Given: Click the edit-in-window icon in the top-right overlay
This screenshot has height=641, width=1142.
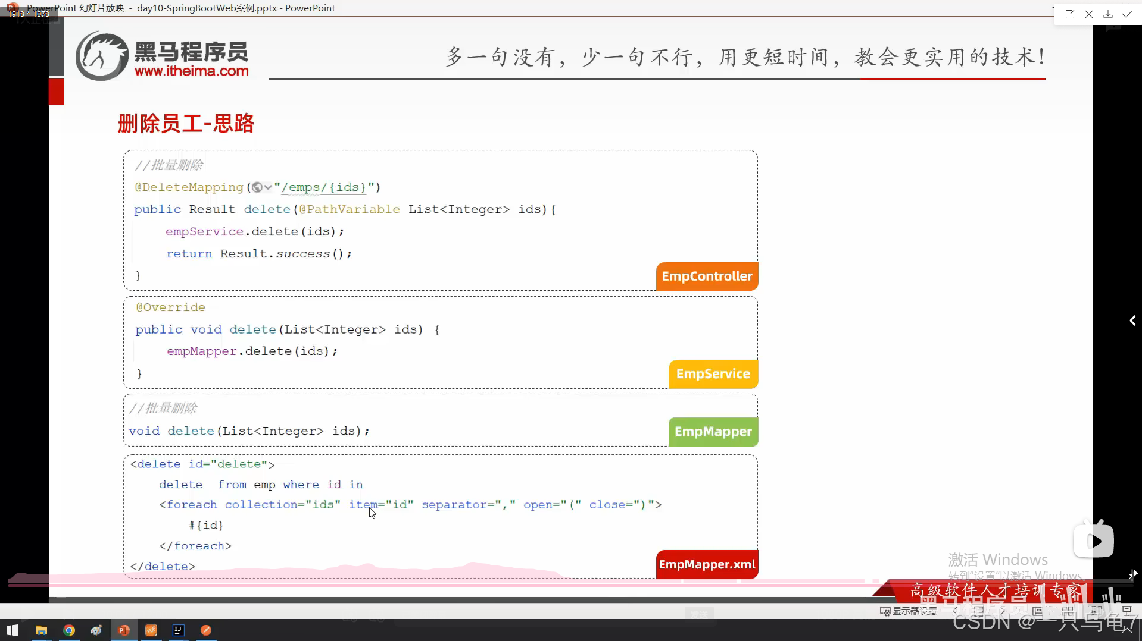Looking at the screenshot, I should [1070, 14].
